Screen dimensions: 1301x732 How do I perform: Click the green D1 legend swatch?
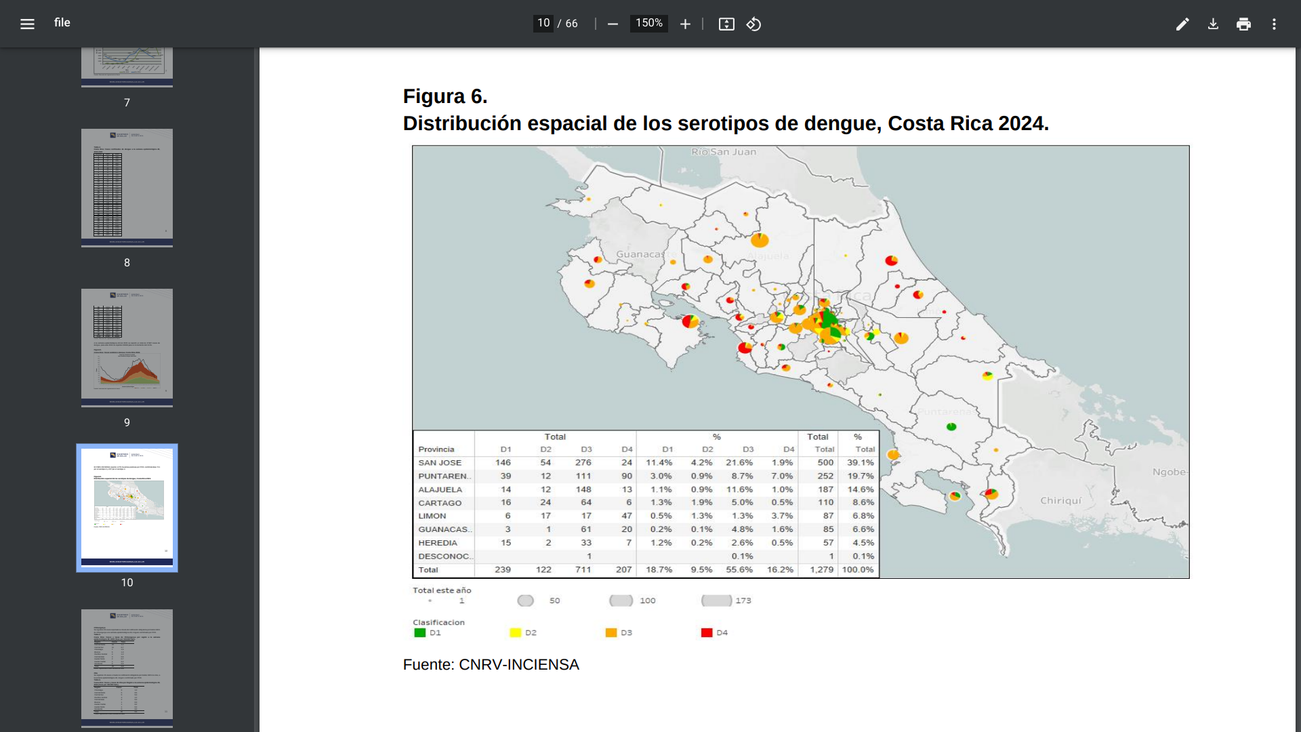coord(419,632)
